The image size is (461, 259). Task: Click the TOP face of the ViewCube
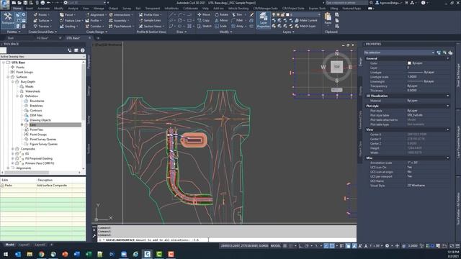tap(336, 67)
